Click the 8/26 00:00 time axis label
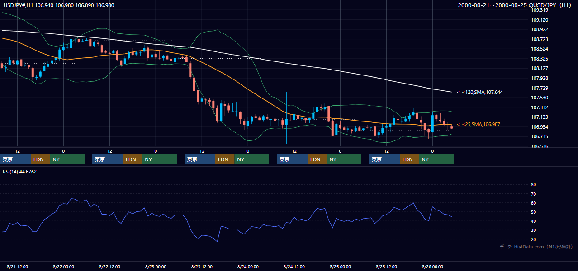578x271 pixels. pos(432,266)
